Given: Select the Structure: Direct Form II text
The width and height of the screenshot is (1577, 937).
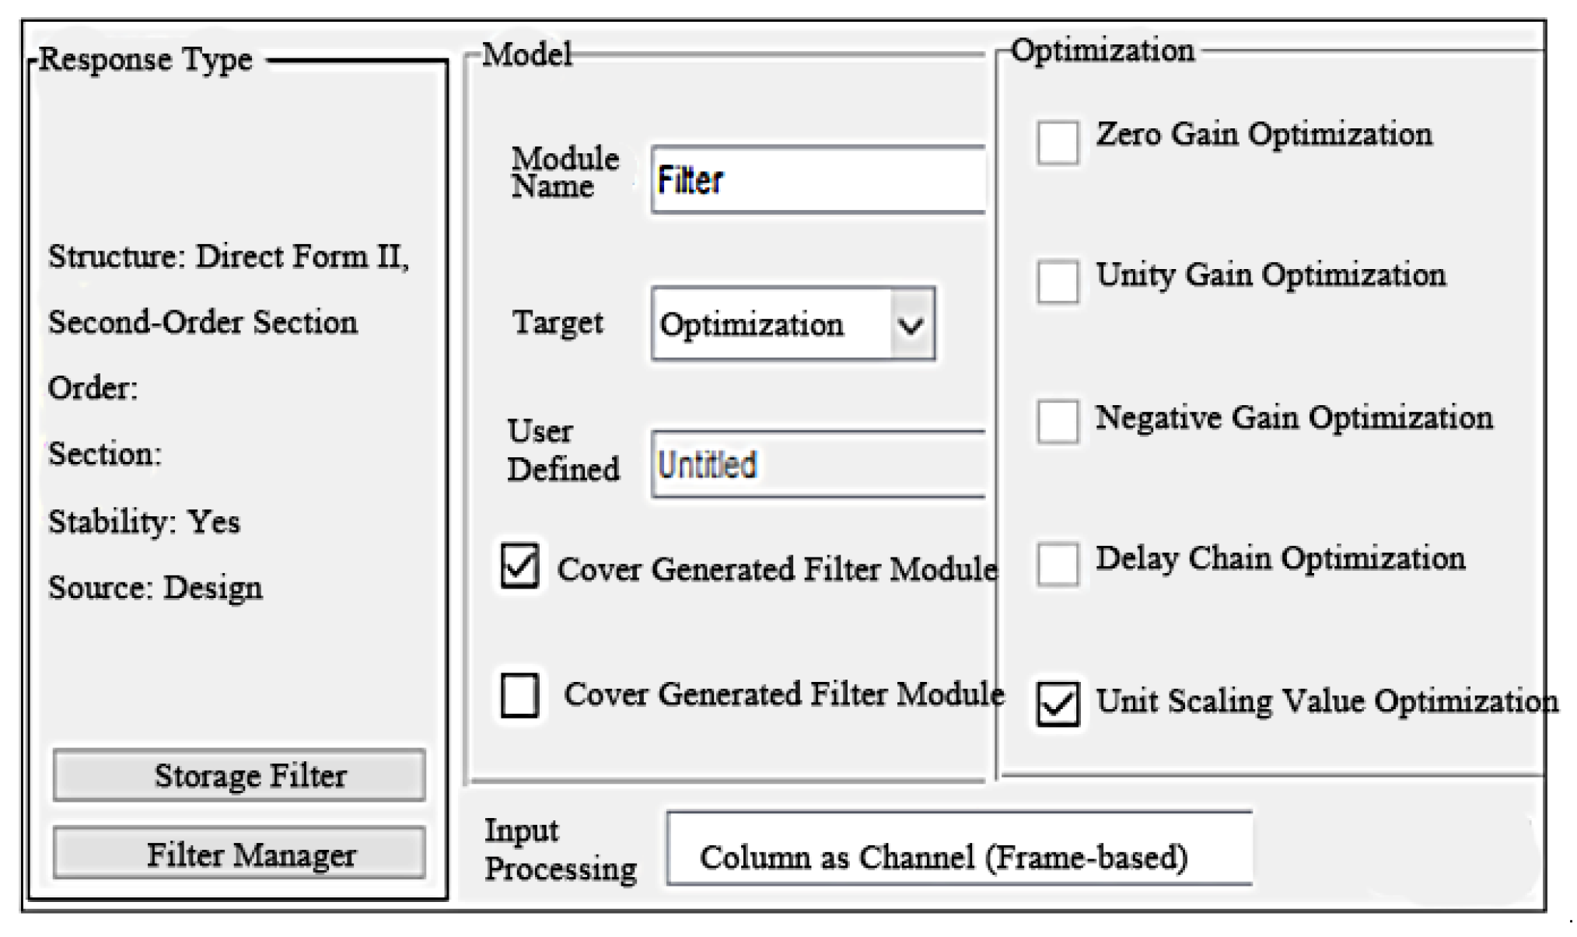Looking at the screenshot, I should click(x=228, y=257).
